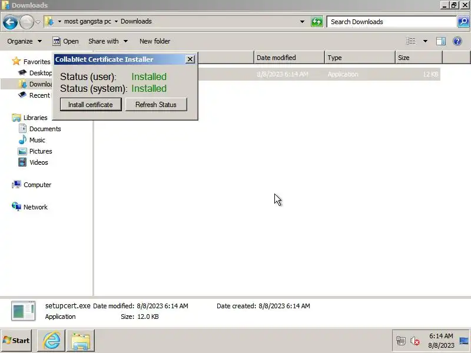
Task: Sort by Type column header
Action: pos(360,57)
